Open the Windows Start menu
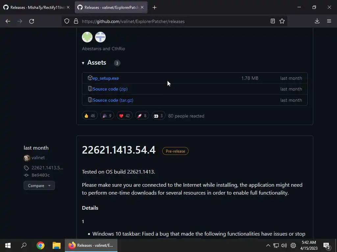This screenshot has height=252, width=337. pyautogui.click(x=8, y=245)
